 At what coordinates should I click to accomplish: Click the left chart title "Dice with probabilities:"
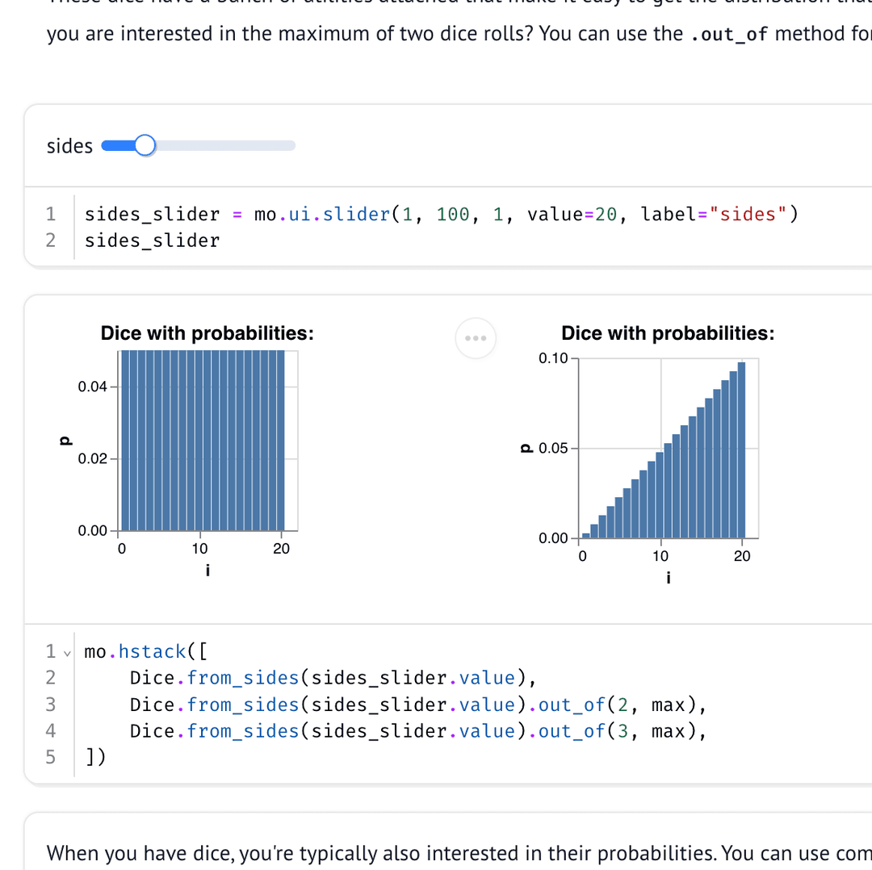pos(207,333)
